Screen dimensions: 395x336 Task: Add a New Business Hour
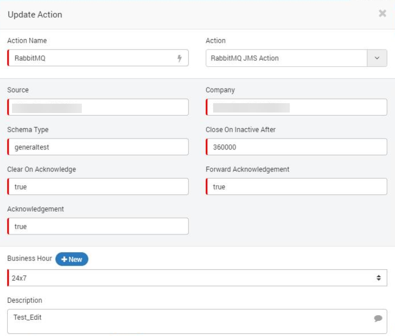pos(72,259)
